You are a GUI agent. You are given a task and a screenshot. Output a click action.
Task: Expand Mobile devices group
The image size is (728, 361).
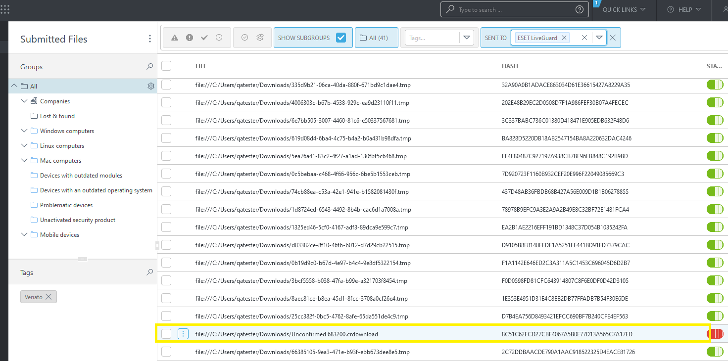[24, 234]
